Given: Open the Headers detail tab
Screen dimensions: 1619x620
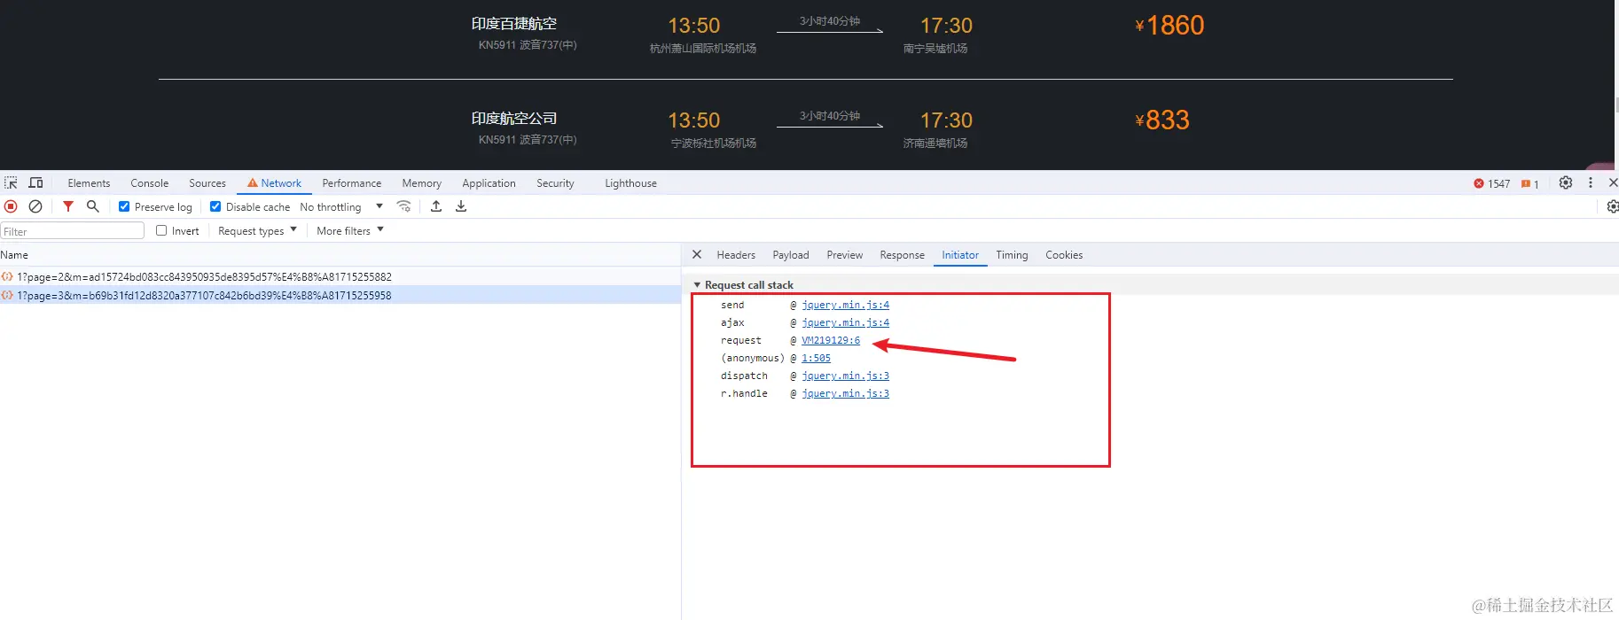Looking at the screenshot, I should tap(736, 254).
